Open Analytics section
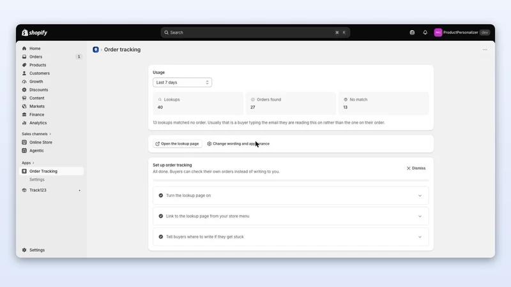 click(x=38, y=123)
